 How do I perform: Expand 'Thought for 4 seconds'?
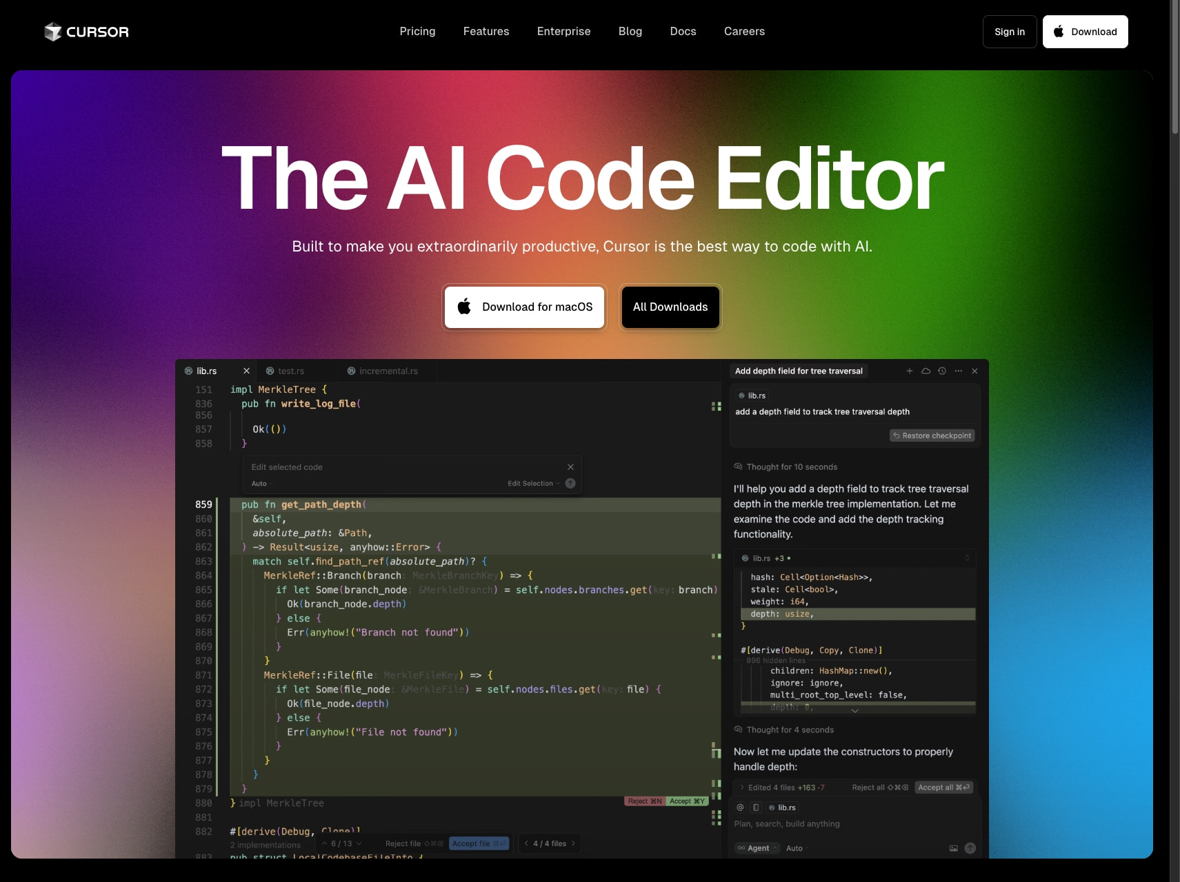pos(784,730)
